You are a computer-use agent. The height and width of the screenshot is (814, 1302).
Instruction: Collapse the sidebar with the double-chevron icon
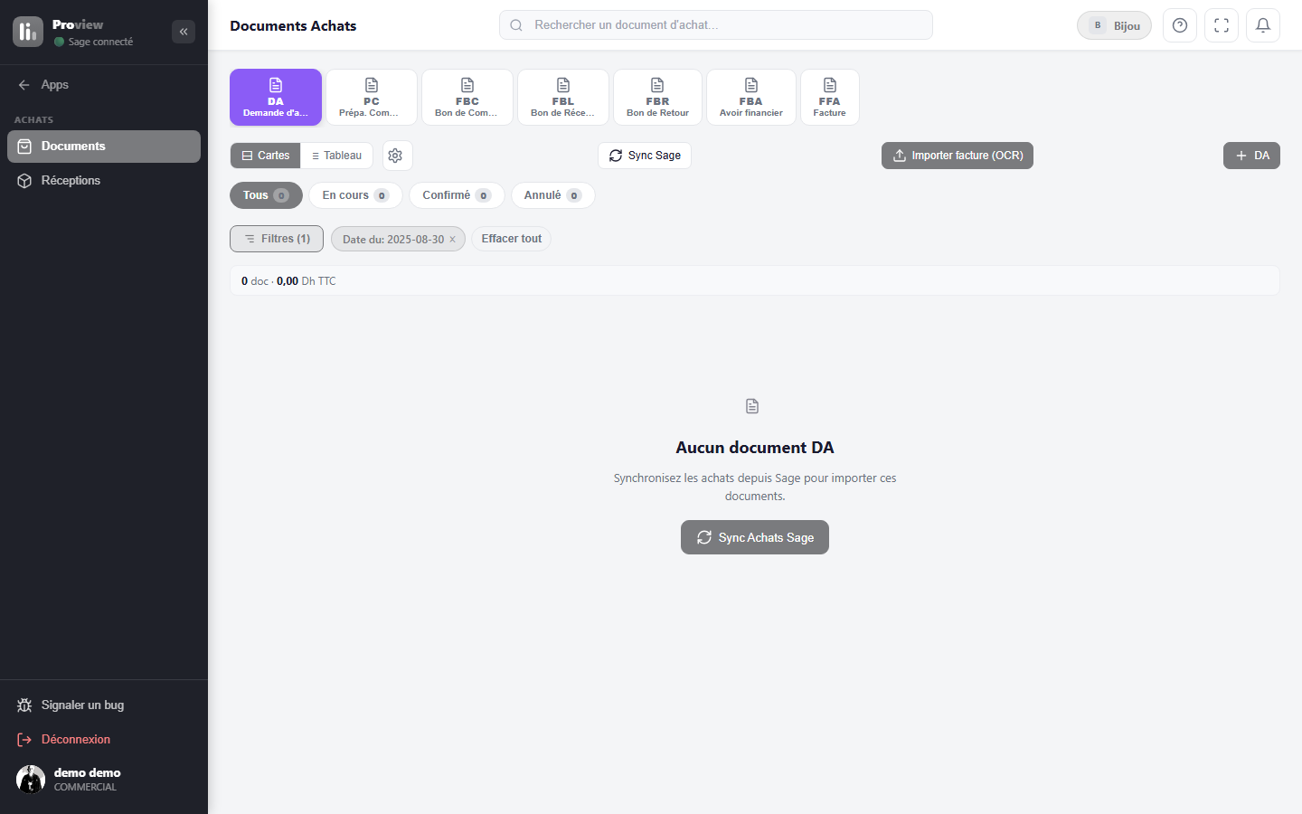pyautogui.click(x=184, y=32)
